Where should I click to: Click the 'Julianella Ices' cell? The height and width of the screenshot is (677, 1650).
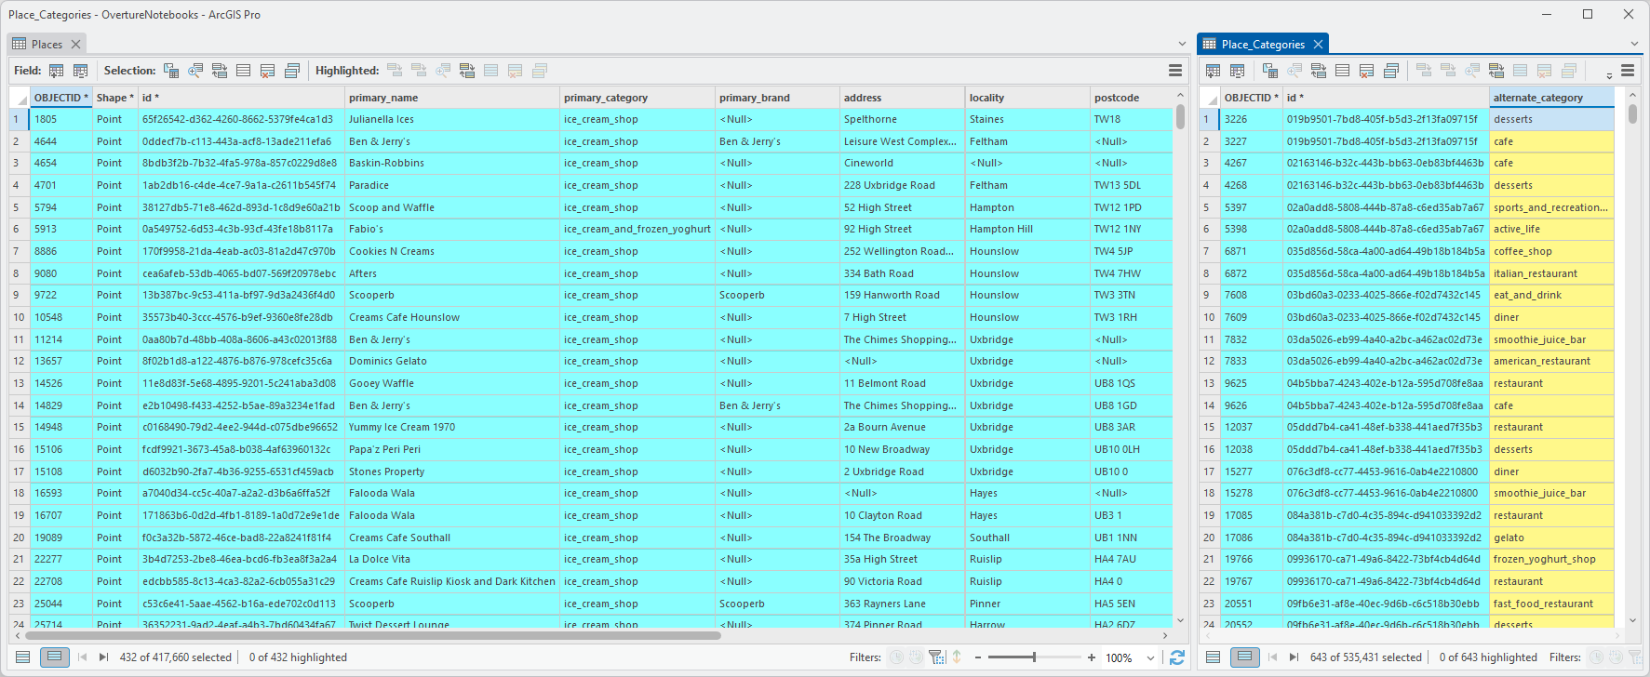452,119
